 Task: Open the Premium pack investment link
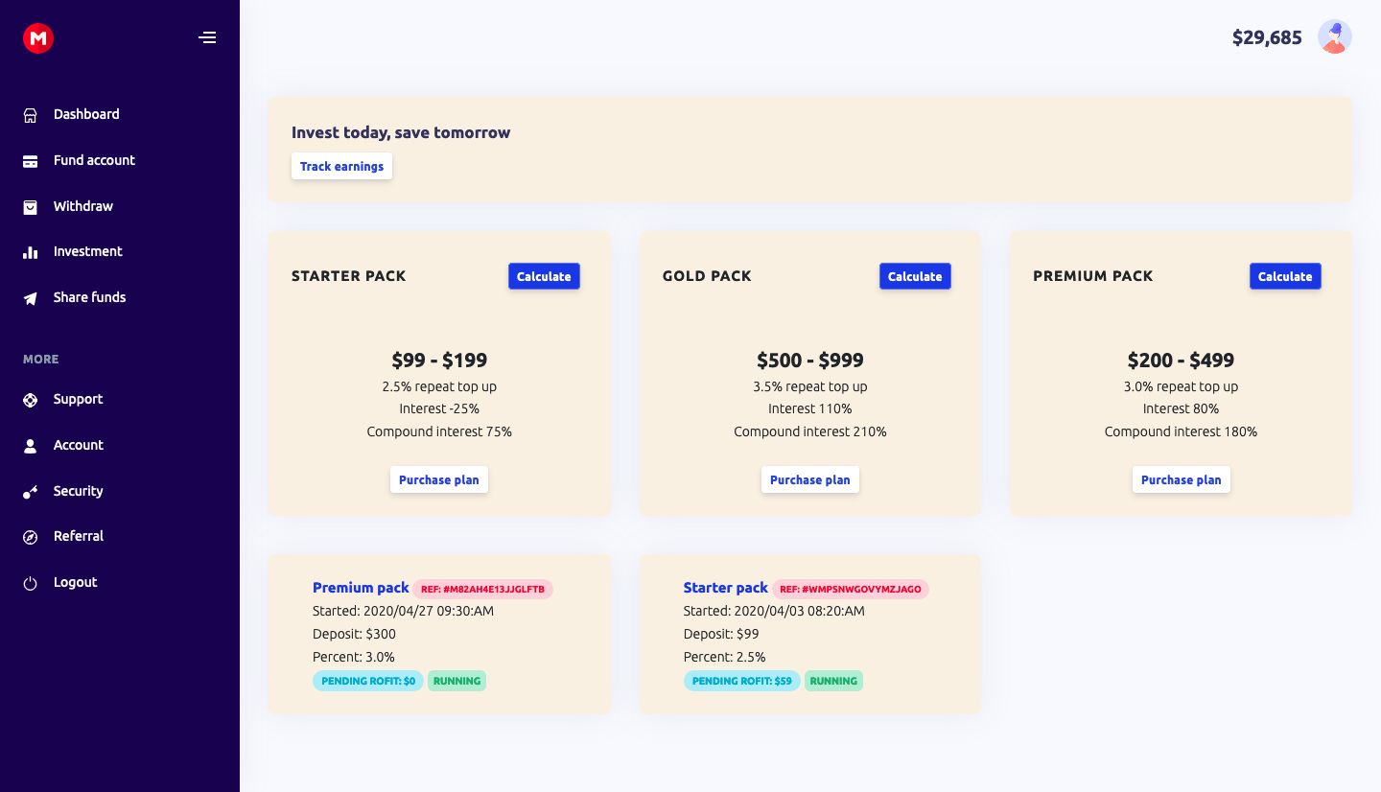[x=361, y=588]
